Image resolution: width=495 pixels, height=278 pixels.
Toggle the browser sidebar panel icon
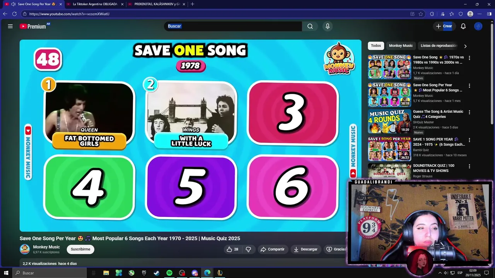[489, 14]
